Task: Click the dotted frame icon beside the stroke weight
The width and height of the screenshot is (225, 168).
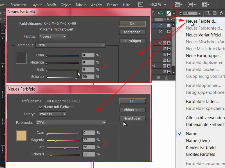Action: 207,13
